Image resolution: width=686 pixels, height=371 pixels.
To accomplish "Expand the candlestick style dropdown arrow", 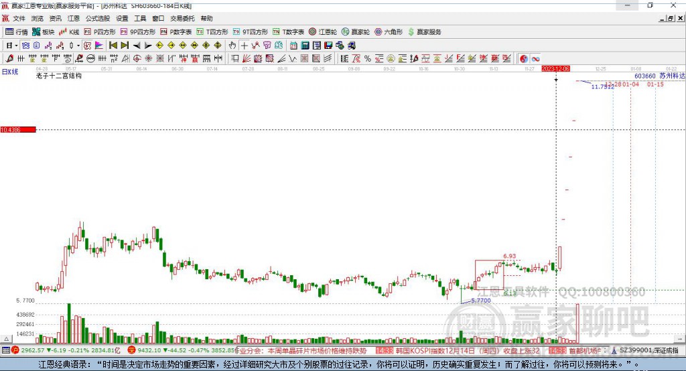I will pos(78,46).
